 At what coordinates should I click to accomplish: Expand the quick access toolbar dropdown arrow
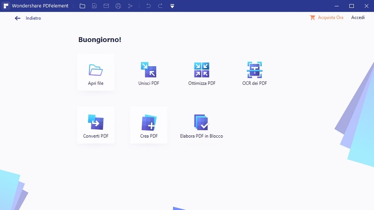(172, 6)
